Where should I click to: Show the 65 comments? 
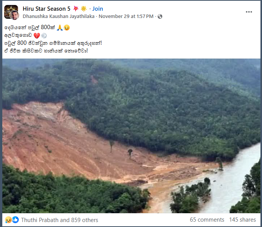click(x=207, y=220)
